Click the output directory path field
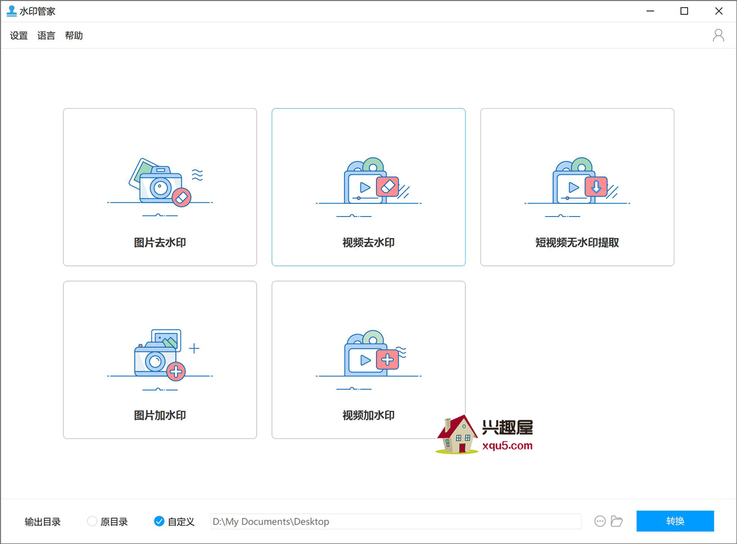Viewport: 737px width, 544px height. coord(396,521)
